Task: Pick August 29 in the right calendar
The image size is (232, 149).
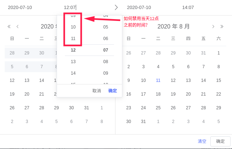Action: click(x=219, y=108)
